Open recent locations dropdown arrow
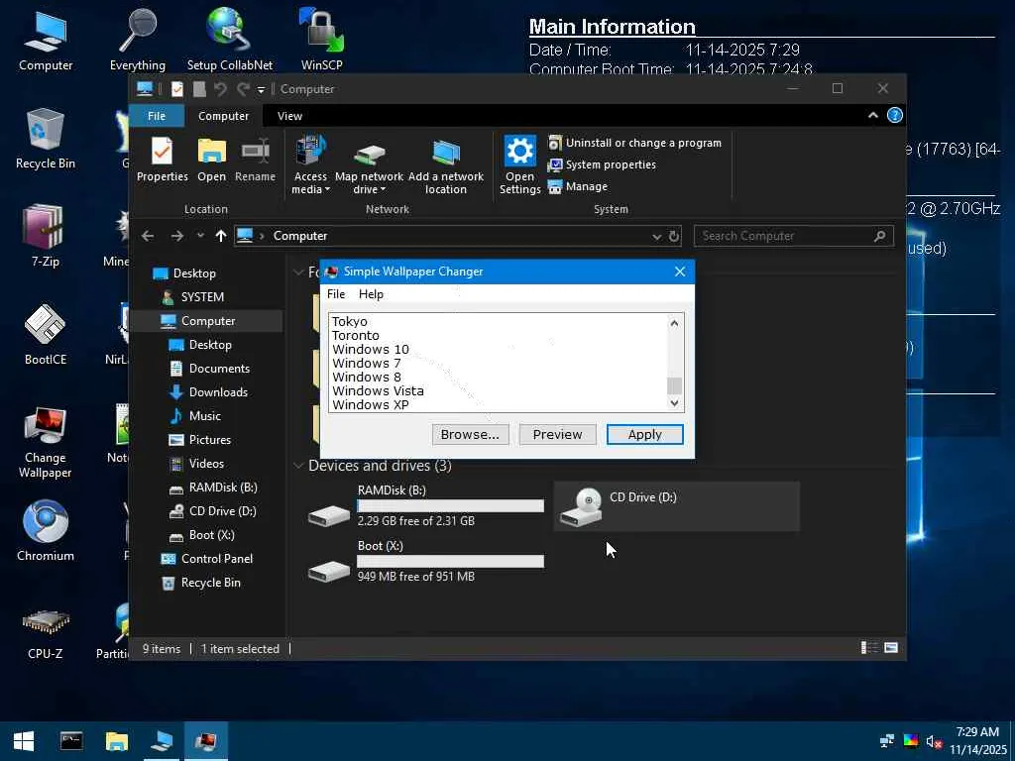 (200, 236)
